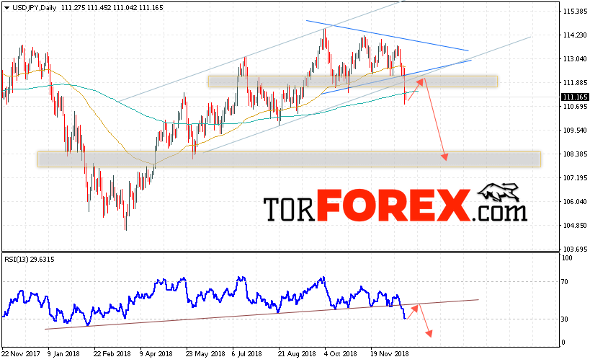Select the current price label 111.165
The height and width of the screenshot is (362, 590).
tap(575, 97)
